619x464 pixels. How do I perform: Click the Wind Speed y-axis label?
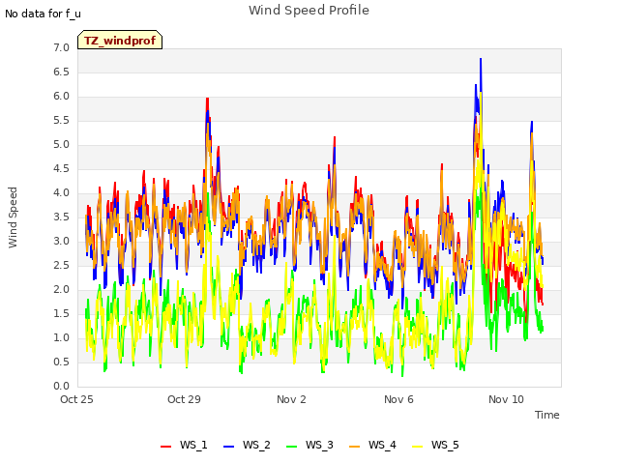coord(13,217)
